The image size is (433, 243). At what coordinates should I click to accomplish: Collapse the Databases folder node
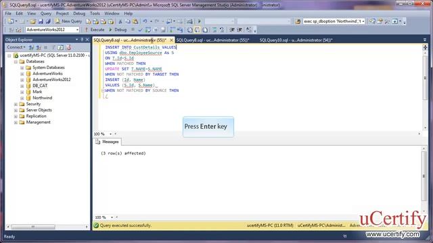(x=16, y=61)
